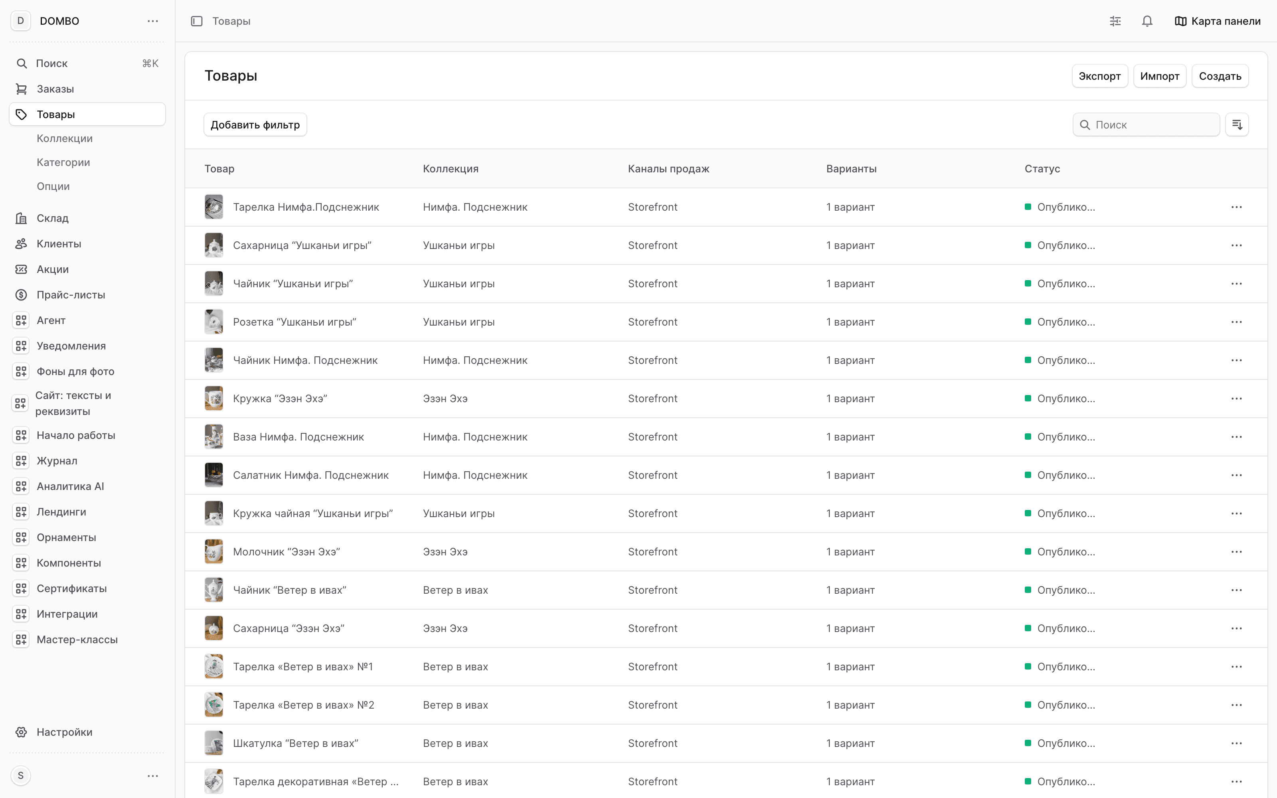Open product Розетка "Ушканьи игры"
This screenshot has height=798, width=1277.
click(x=295, y=322)
